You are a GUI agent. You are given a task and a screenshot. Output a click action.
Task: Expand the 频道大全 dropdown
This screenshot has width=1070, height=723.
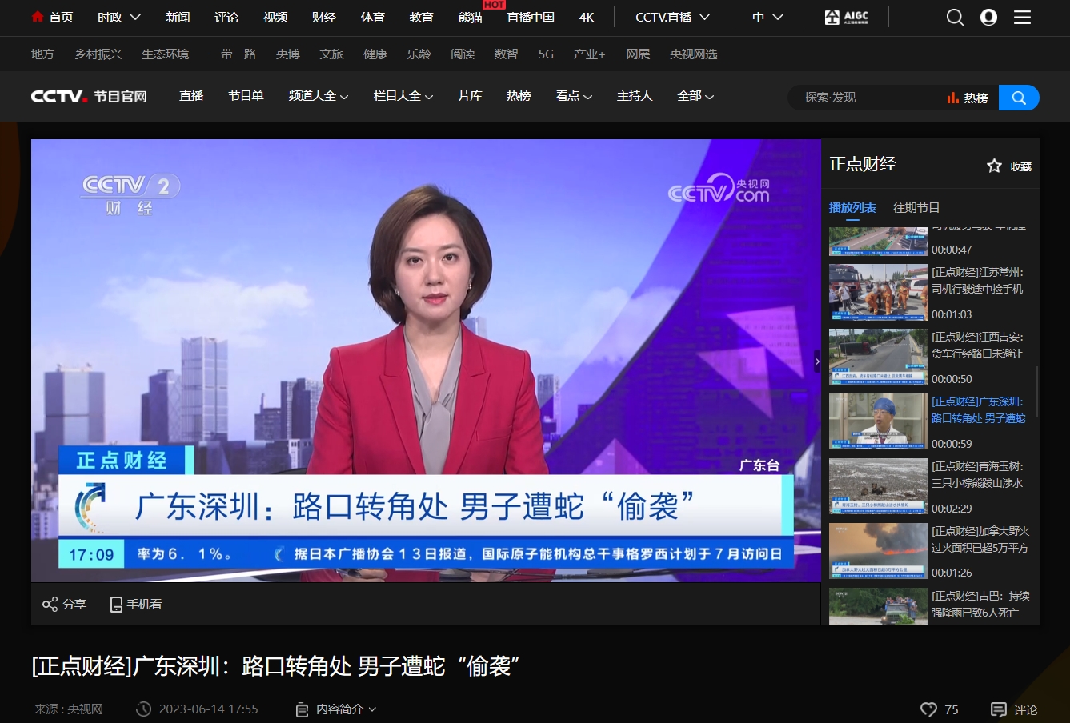click(x=318, y=96)
